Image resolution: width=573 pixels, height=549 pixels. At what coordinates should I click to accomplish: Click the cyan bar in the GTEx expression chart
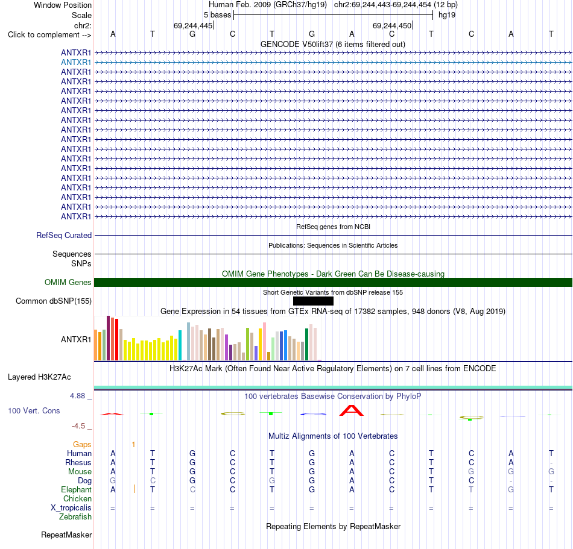tap(180, 345)
